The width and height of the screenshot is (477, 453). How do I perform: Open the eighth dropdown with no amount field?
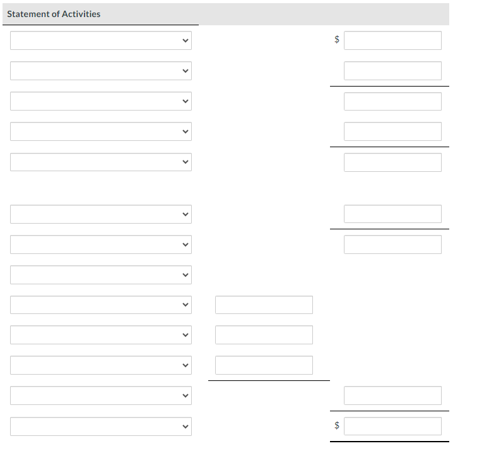100,275
